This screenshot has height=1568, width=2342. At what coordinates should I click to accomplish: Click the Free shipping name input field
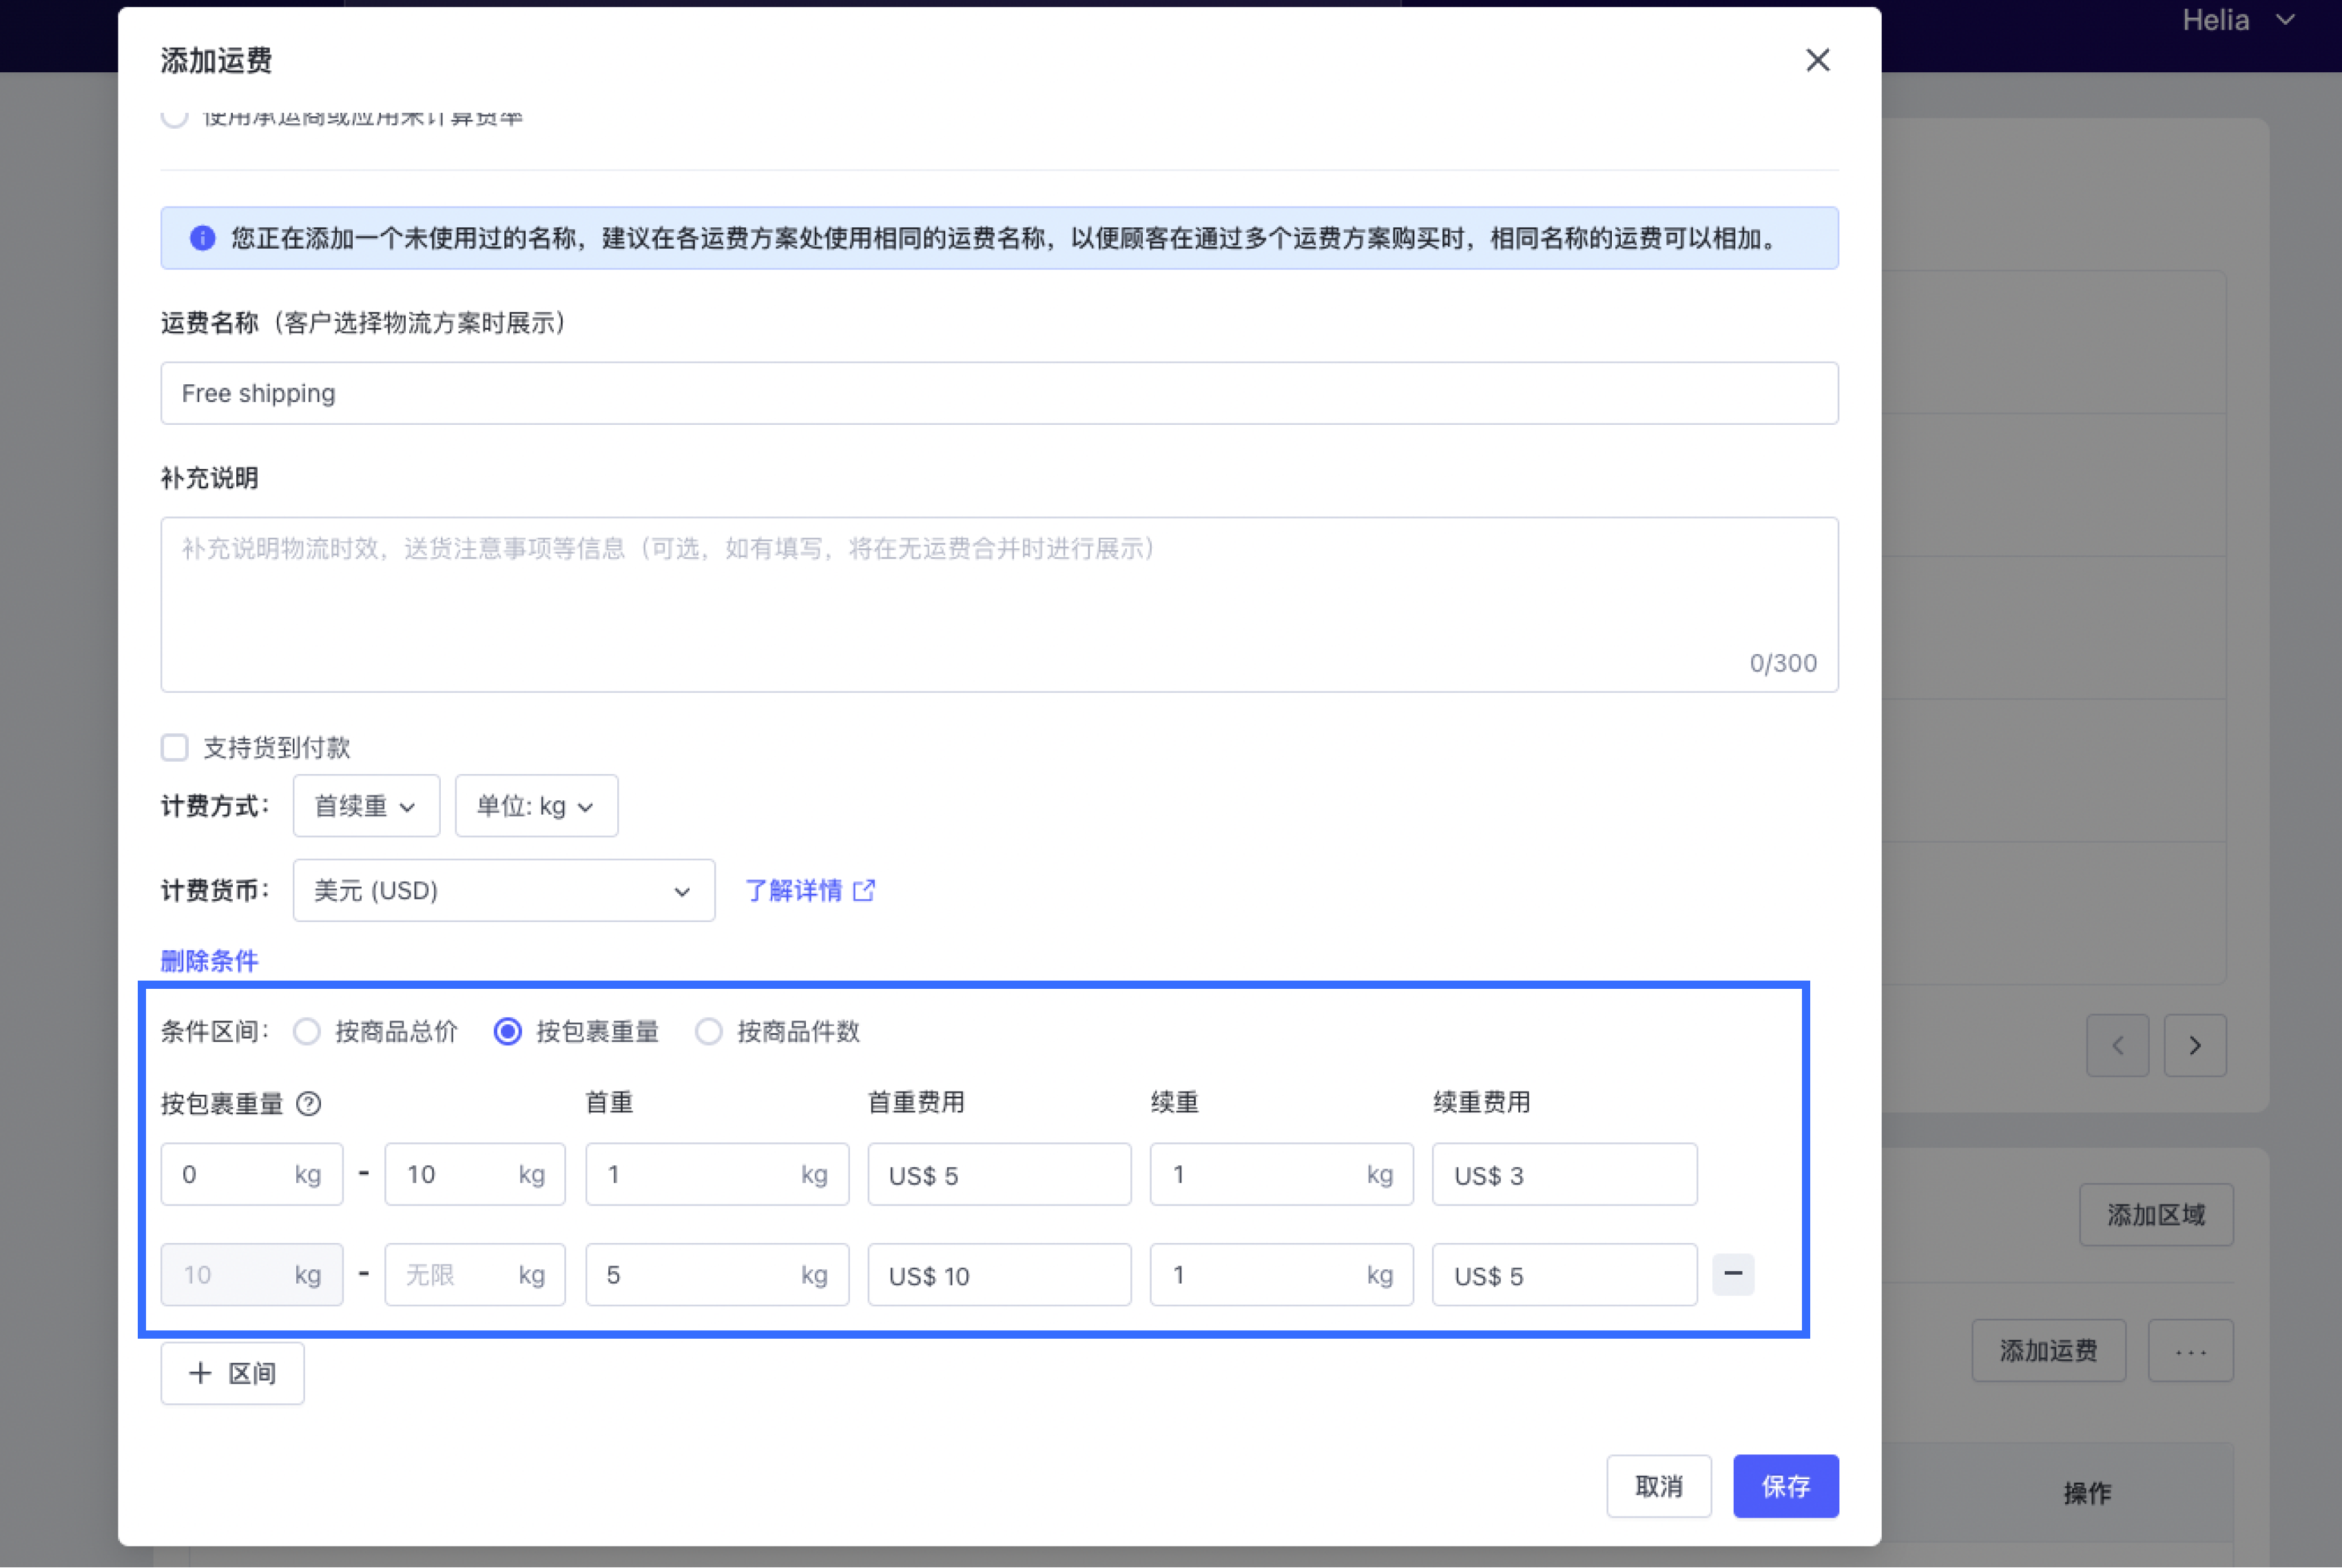(x=998, y=393)
